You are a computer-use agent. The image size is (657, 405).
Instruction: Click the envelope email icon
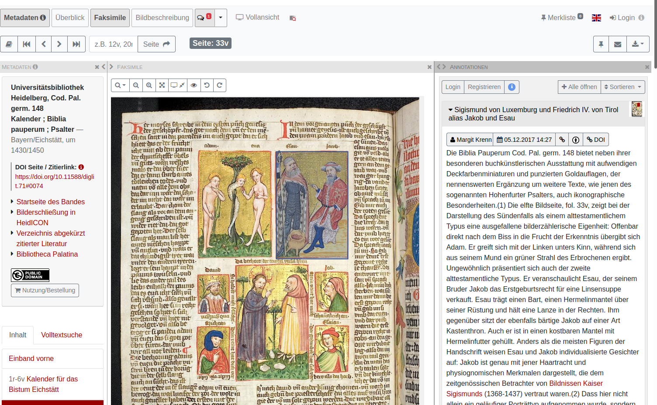pyautogui.click(x=618, y=44)
